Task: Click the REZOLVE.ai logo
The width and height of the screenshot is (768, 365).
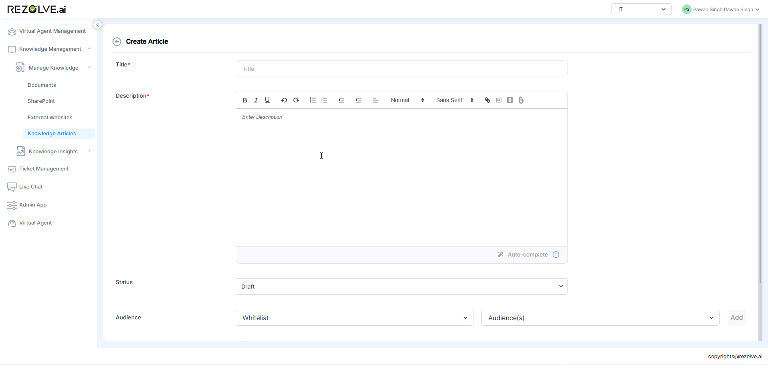Action: (36, 9)
